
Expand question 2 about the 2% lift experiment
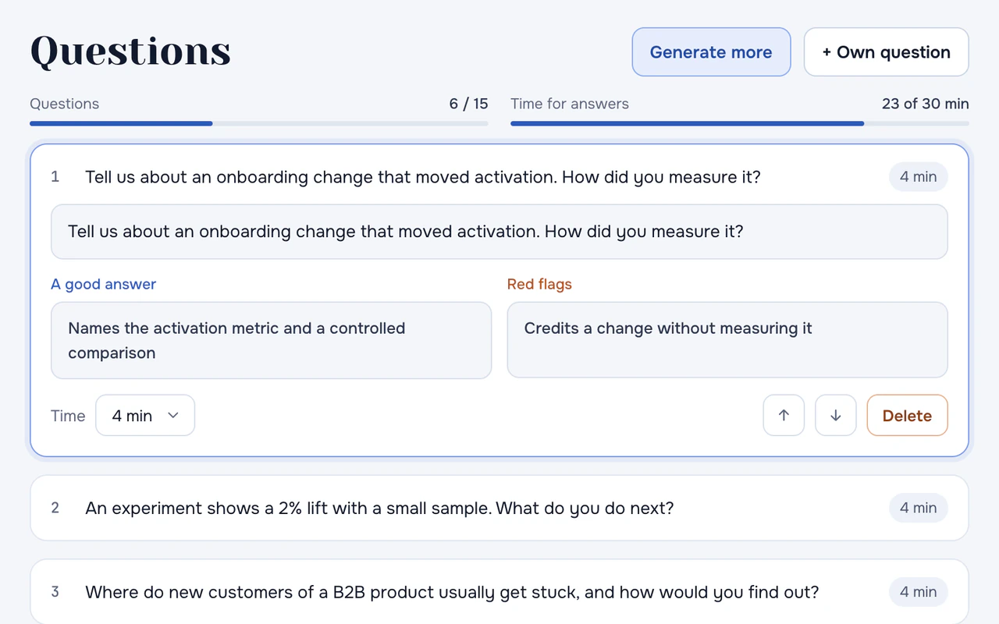[499, 508]
